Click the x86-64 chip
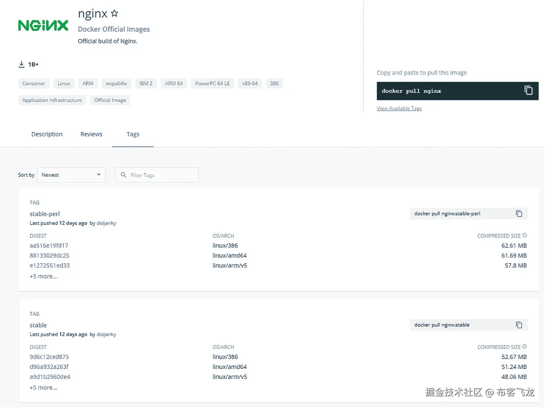This screenshot has width=545, height=408. [x=250, y=83]
